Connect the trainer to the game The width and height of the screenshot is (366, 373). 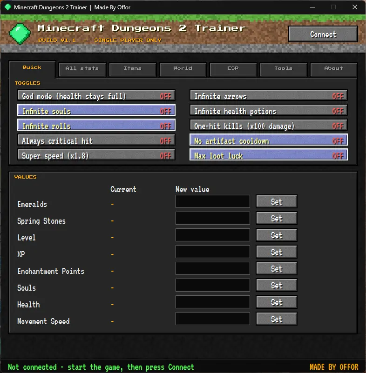[323, 34]
